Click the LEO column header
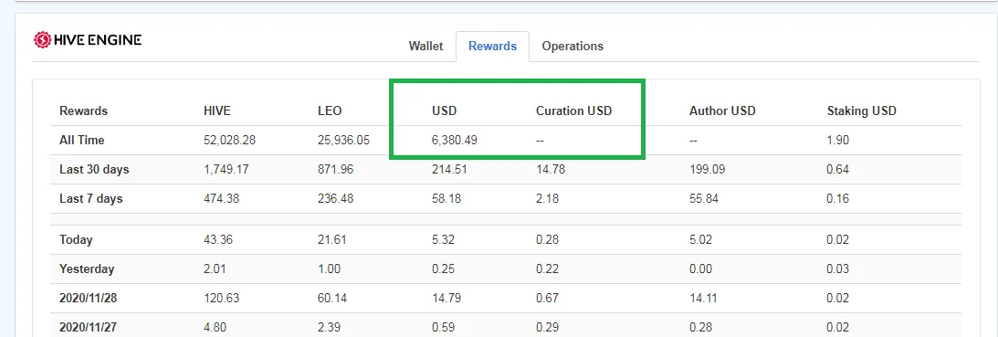The width and height of the screenshot is (998, 337). click(x=330, y=111)
